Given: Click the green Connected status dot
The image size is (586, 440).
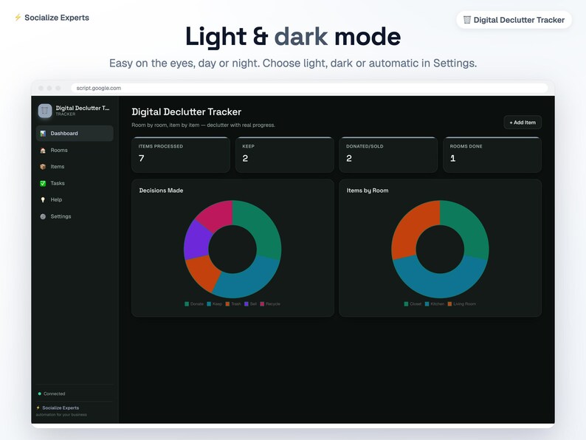Looking at the screenshot, I should (x=40, y=393).
